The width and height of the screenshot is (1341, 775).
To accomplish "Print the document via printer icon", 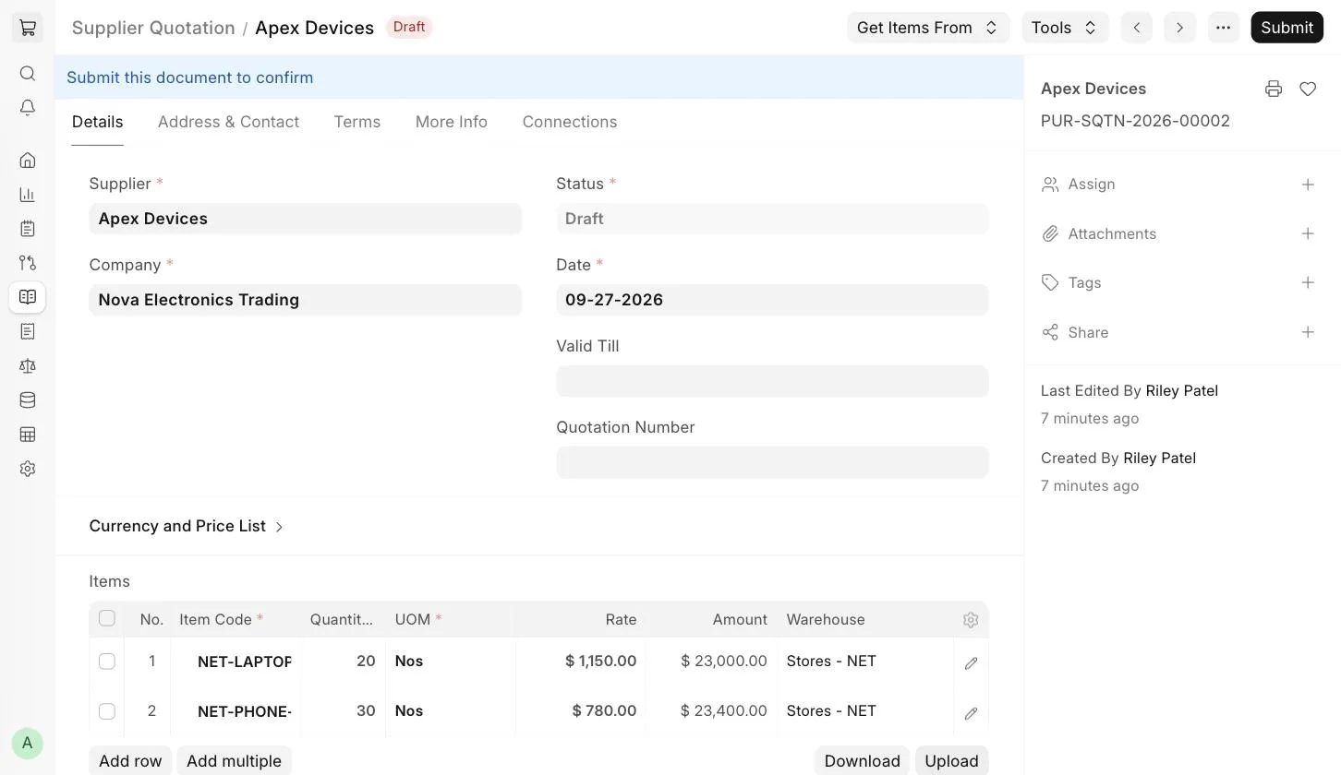I will [1274, 89].
